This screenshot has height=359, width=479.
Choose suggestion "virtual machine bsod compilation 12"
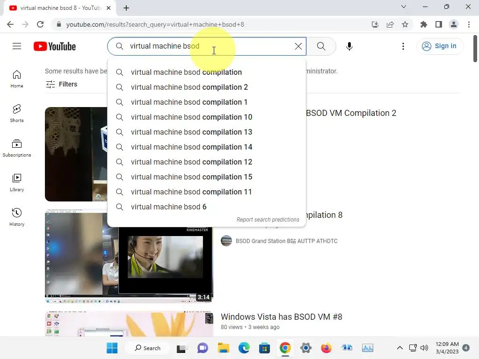206,162
